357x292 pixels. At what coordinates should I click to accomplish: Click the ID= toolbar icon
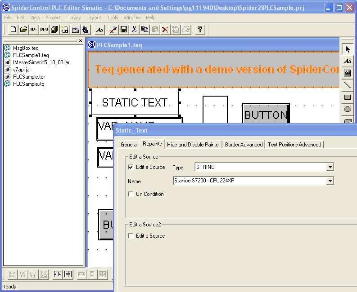click(34, 29)
